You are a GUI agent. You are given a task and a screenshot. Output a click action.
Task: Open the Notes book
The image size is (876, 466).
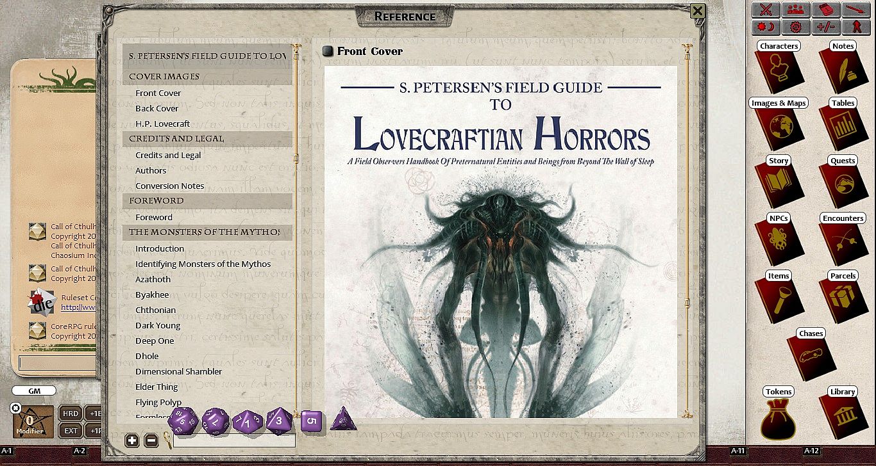tap(843, 68)
